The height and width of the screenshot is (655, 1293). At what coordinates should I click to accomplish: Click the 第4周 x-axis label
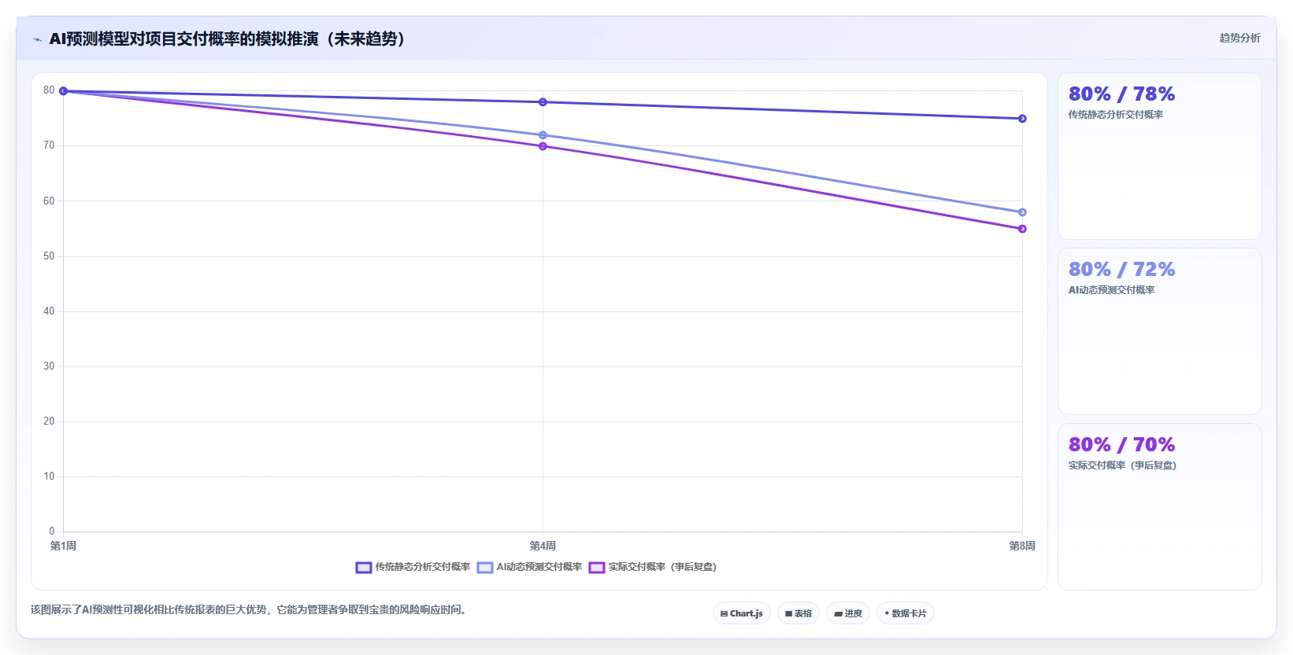[x=543, y=546]
